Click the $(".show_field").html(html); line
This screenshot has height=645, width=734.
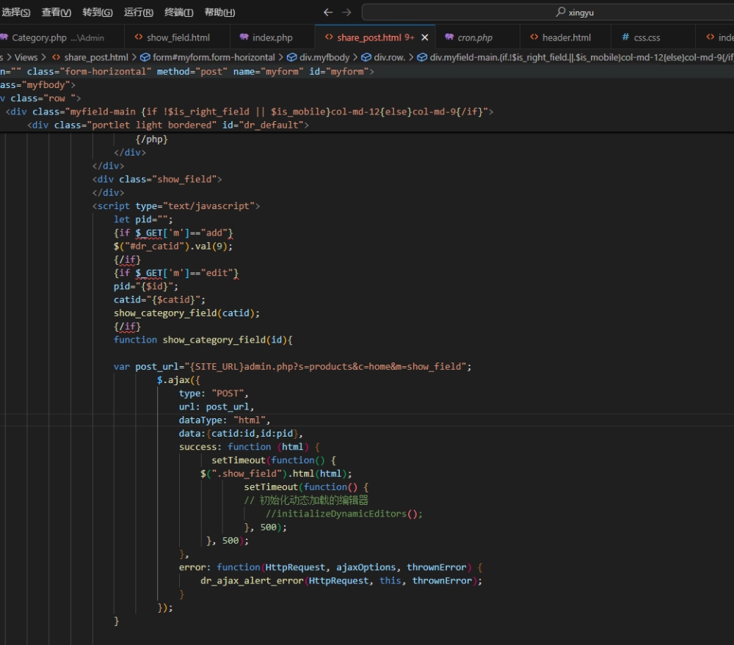pos(276,474)
